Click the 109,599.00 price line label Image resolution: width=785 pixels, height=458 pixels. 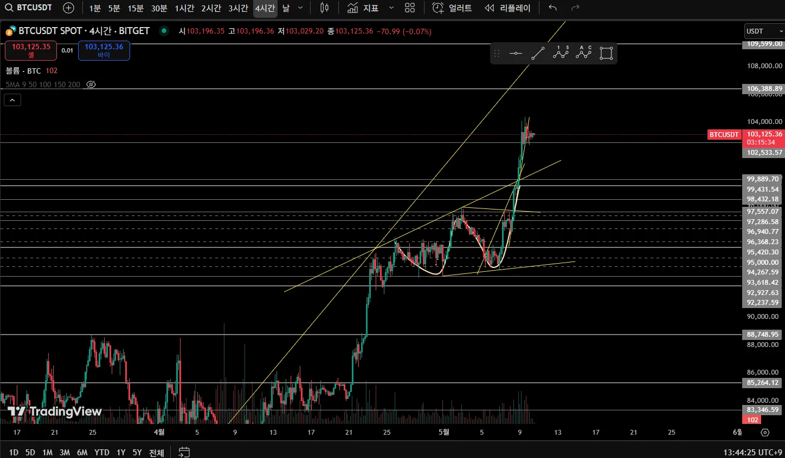764,44
